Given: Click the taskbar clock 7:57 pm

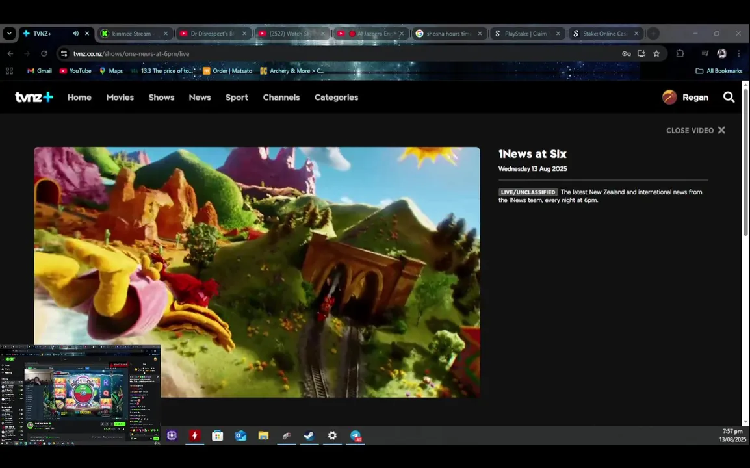Looking at the screenshot, I should tap(732, 431).
